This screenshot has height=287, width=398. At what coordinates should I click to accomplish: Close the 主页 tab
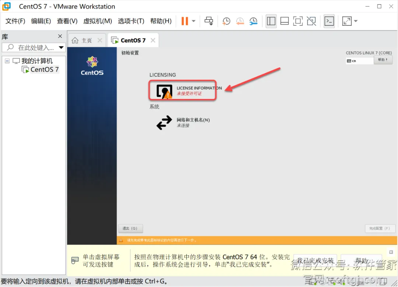[100, 40]
